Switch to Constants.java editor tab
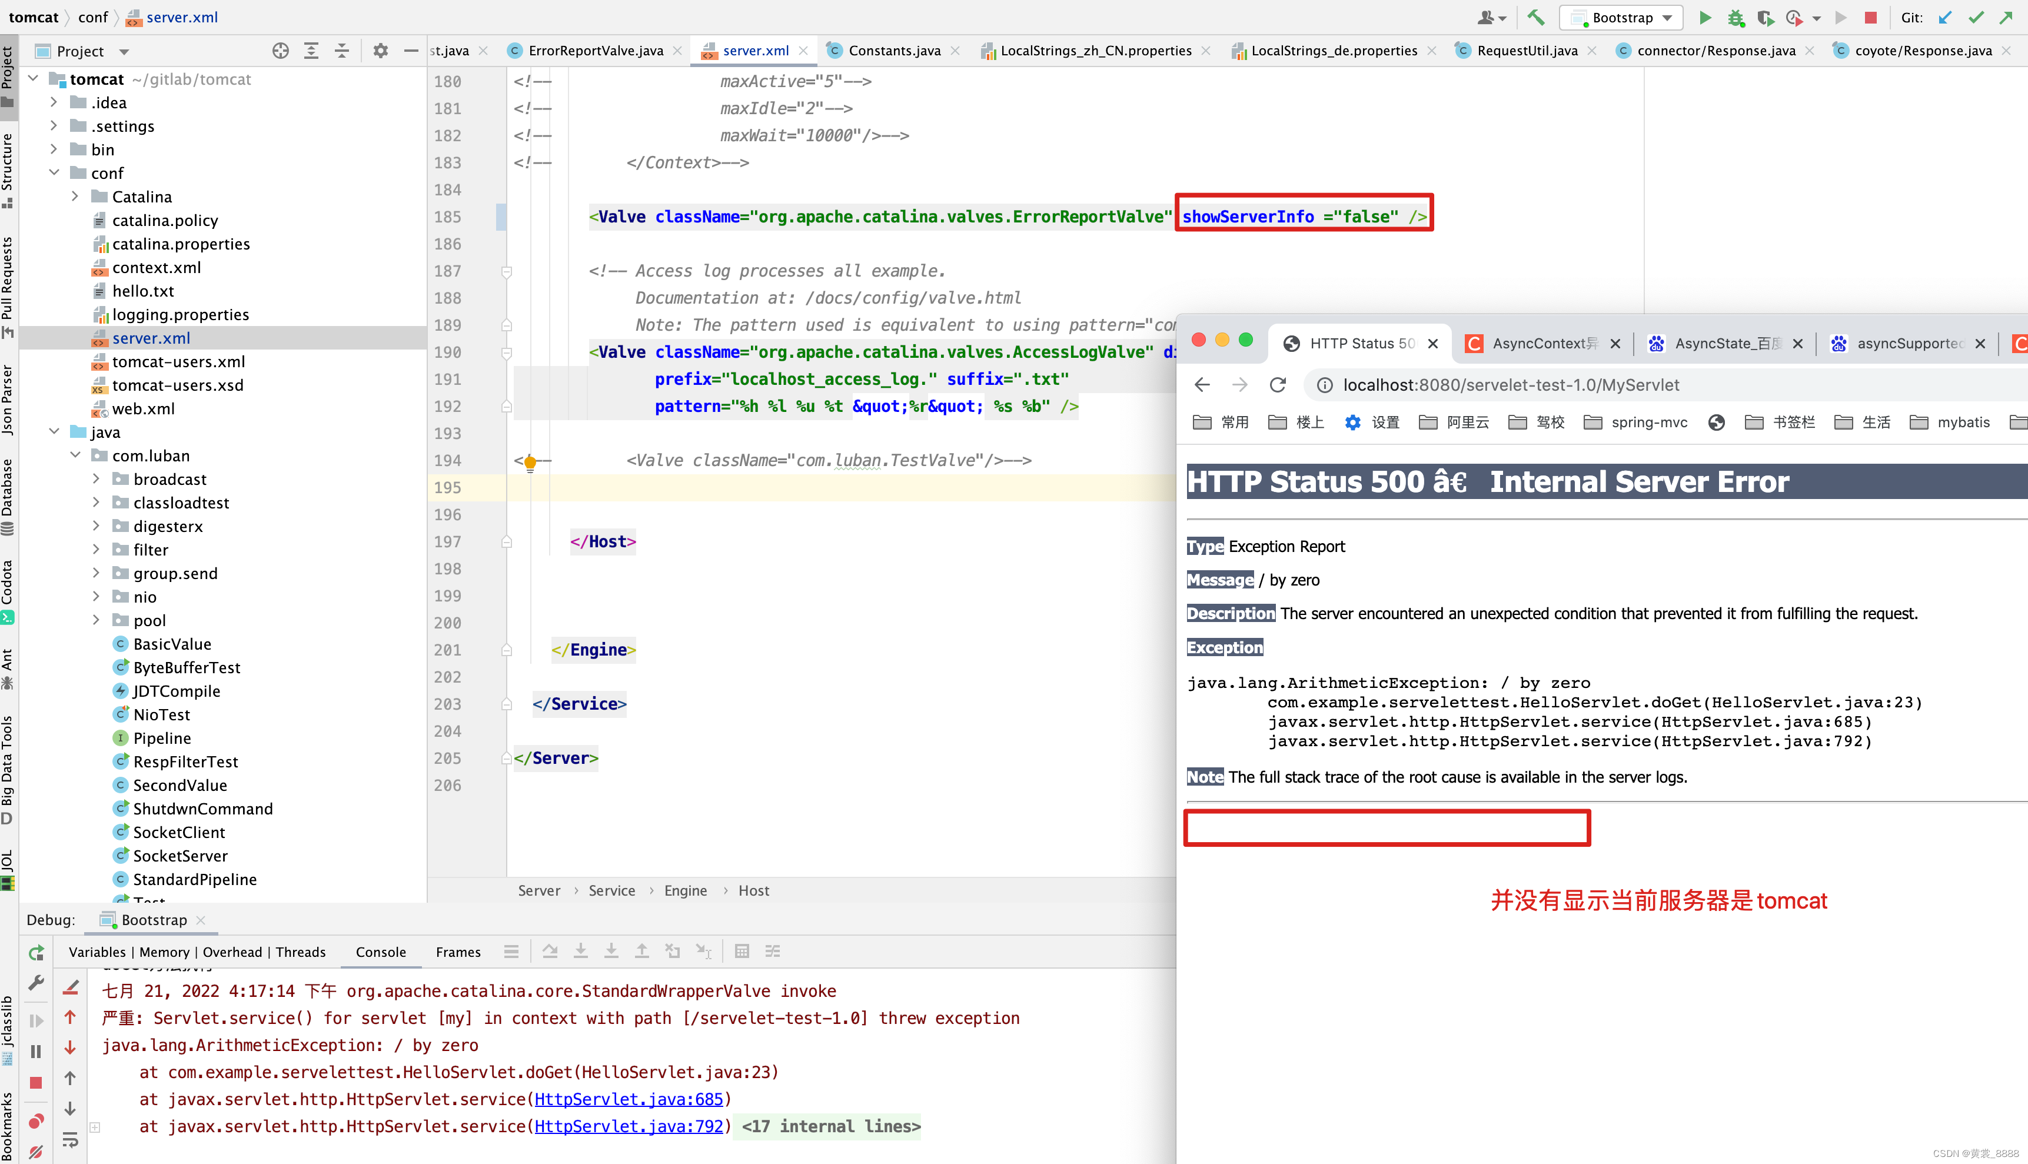This screenshot has height=1164, width=2028. pyautogui.click(x=894, y=51)
